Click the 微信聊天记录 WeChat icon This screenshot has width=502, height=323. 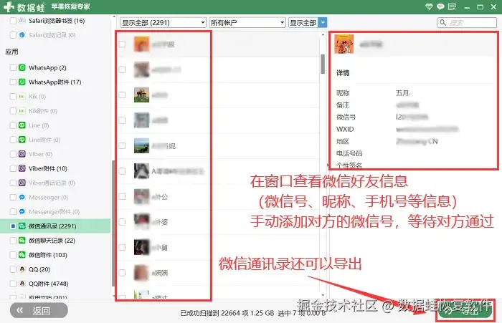[22, 240]
